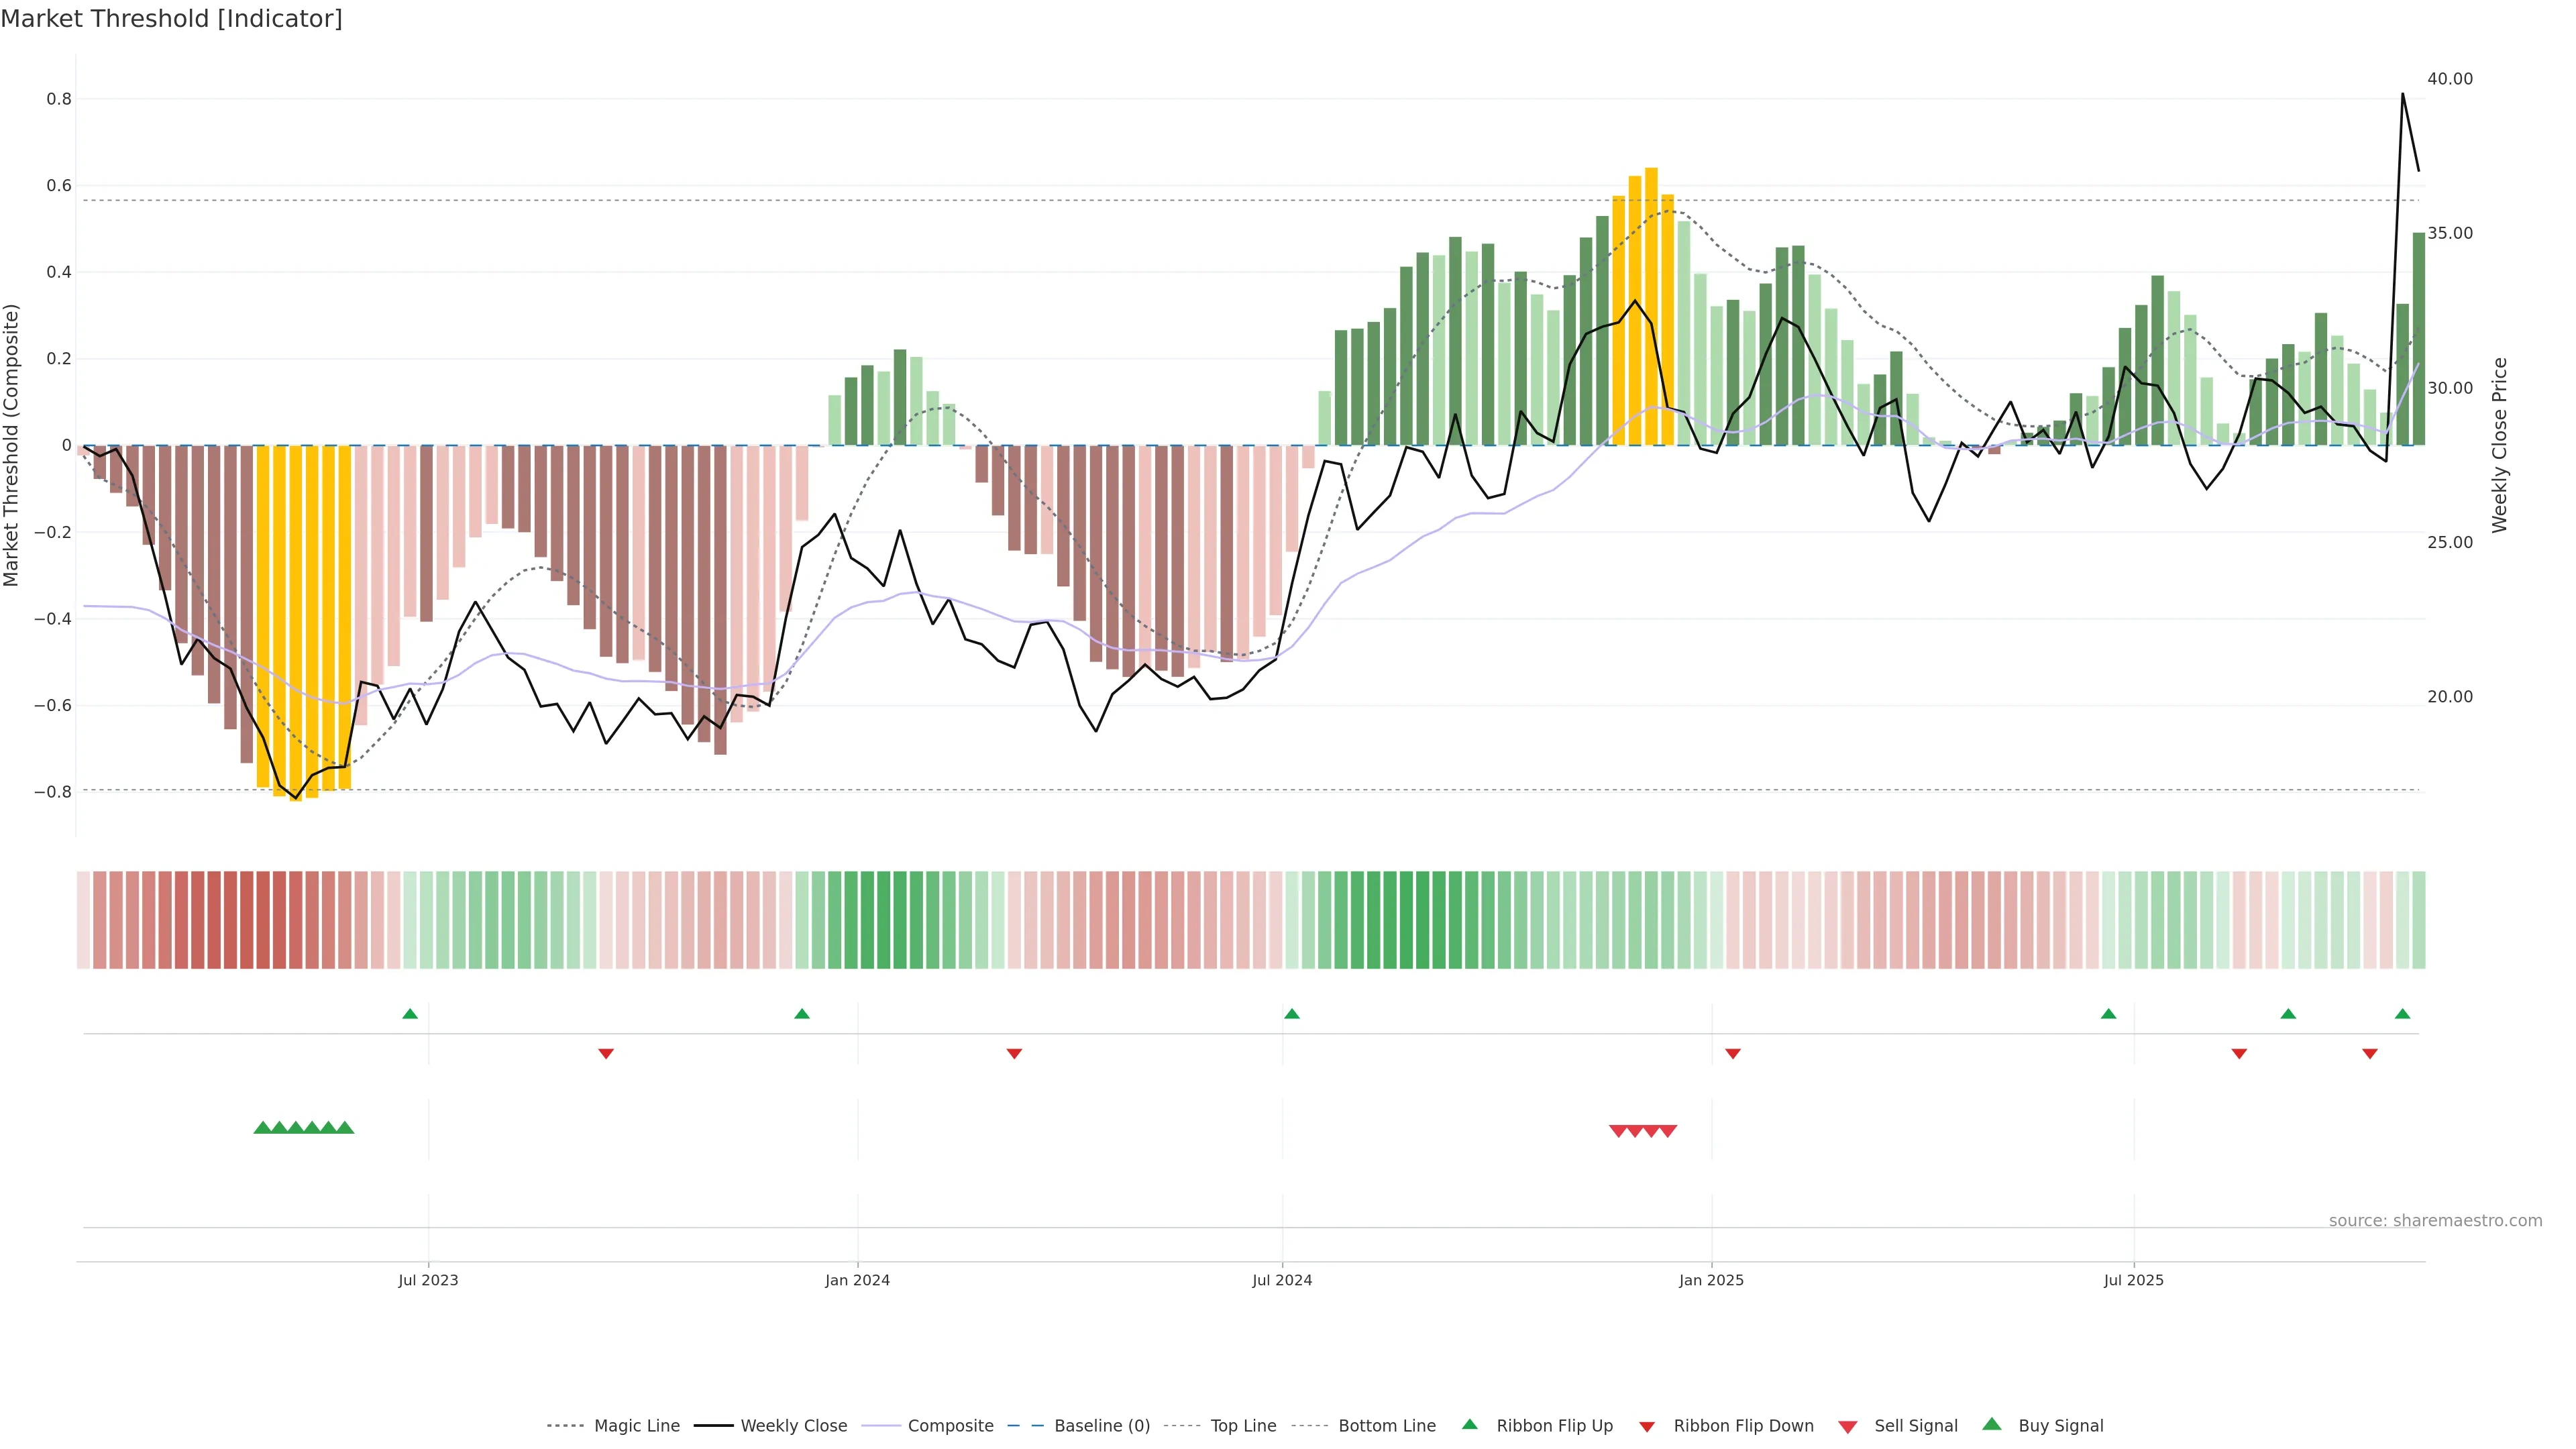Click the Ribbon Flip Up legend triangle
The height and width of the screenshot is (1449, 2576).
(1469, 1424)
